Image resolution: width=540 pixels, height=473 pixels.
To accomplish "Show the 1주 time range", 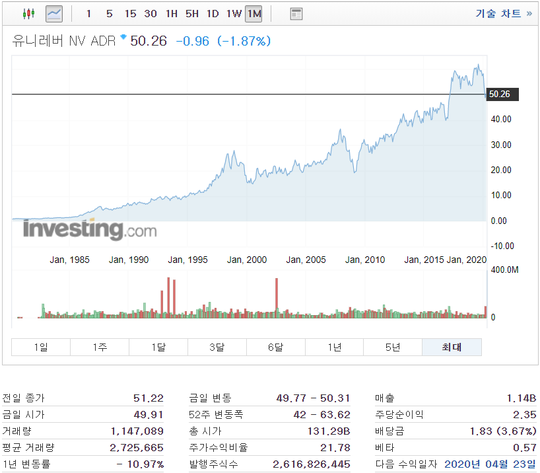I will pyautogui.click(x=100, y=347).
